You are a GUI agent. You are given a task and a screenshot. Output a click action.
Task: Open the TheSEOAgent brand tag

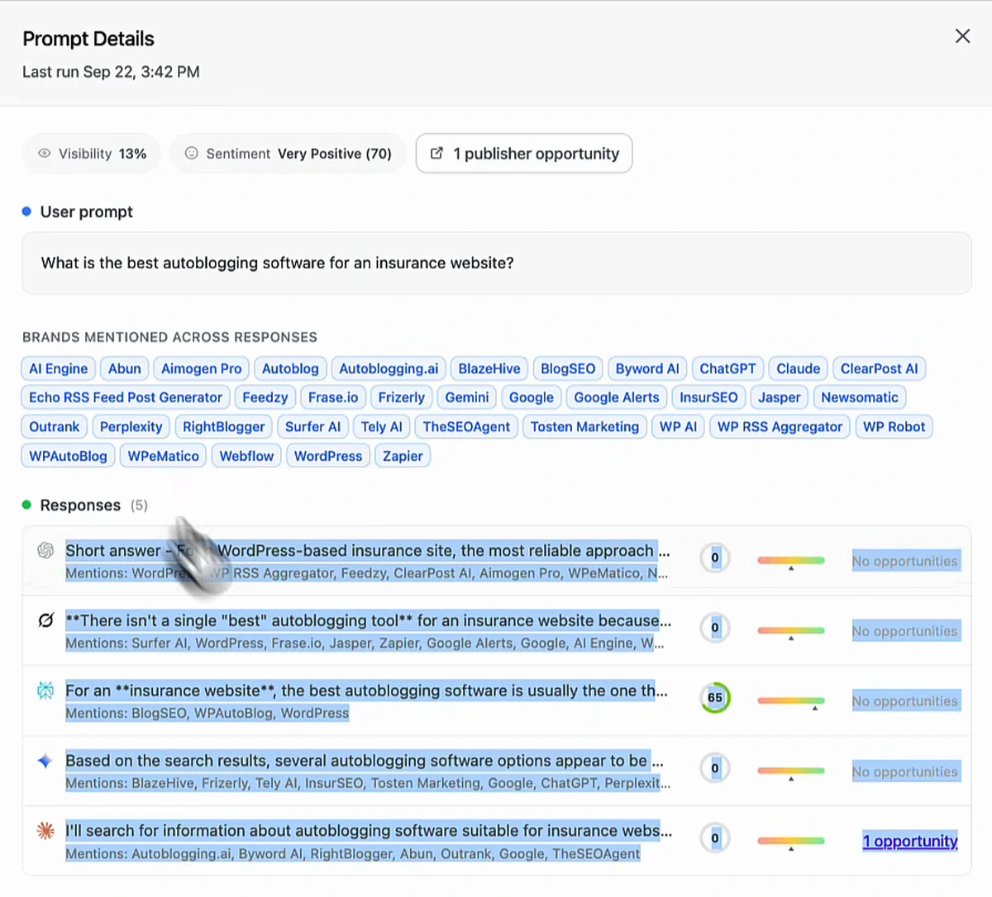[x=467, y=427]
